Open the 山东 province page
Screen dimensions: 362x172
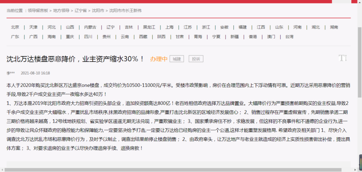pyautogui.click(x=279, y=27)
